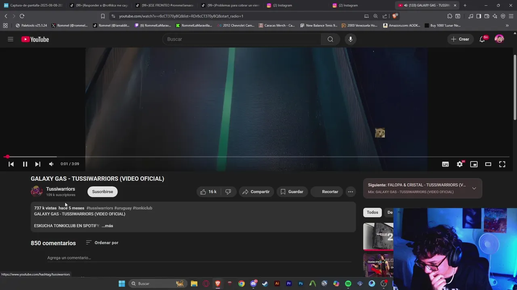Select the Todos filter chip
The image size is (517, 290).
(372, 212)
